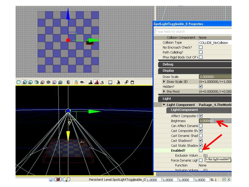The image size is (249, 187).
Task: Click the tear-off viewport arrow icon
Action: [126, 82]
